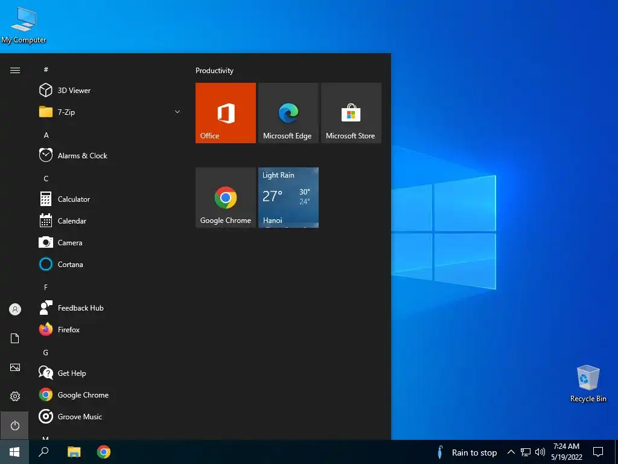Screen dimensions: 618x464
Task: Show hidden system tray icons
Action: tap(511, 452)
